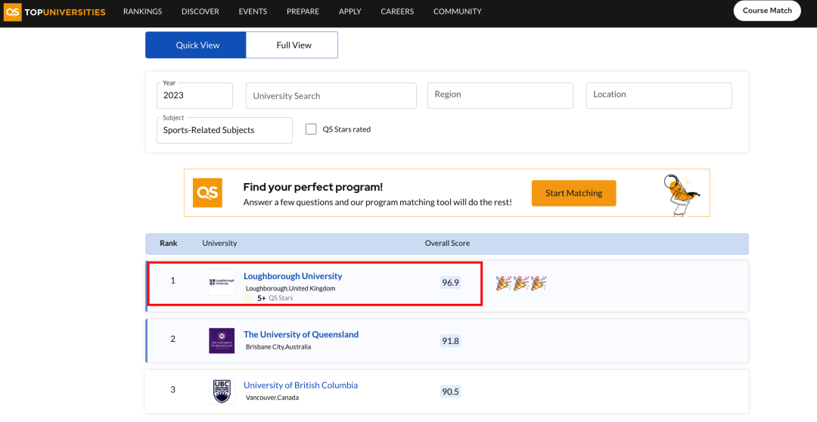
Task: Click the party popper emojis beside Loughborough
Action: click(521, 283)
